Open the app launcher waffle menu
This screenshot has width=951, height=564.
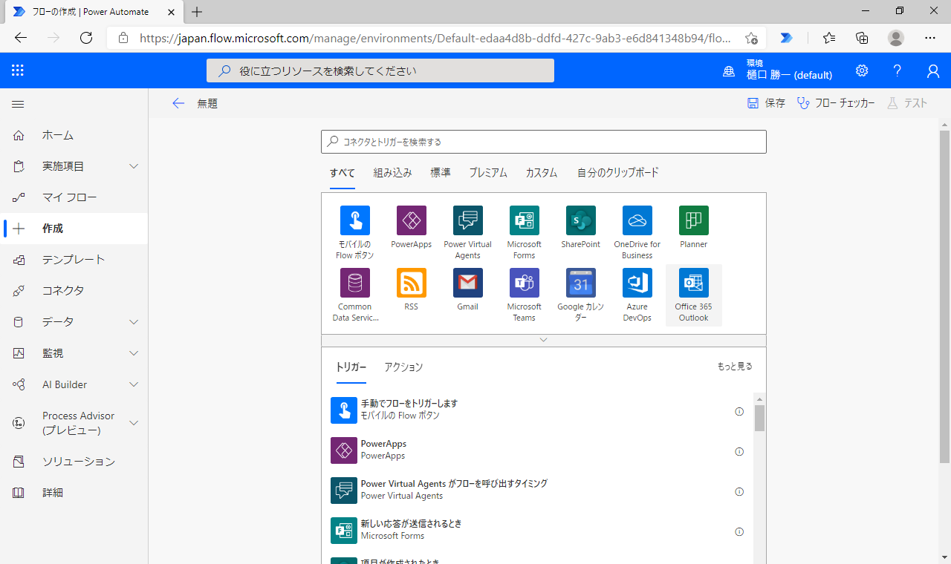[18, 70]
